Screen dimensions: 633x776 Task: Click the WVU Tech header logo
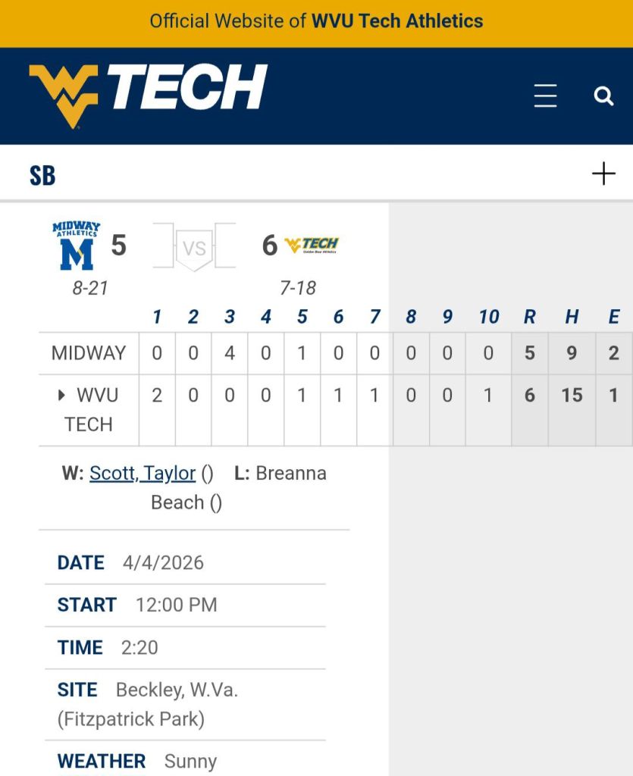click(148, 94)
